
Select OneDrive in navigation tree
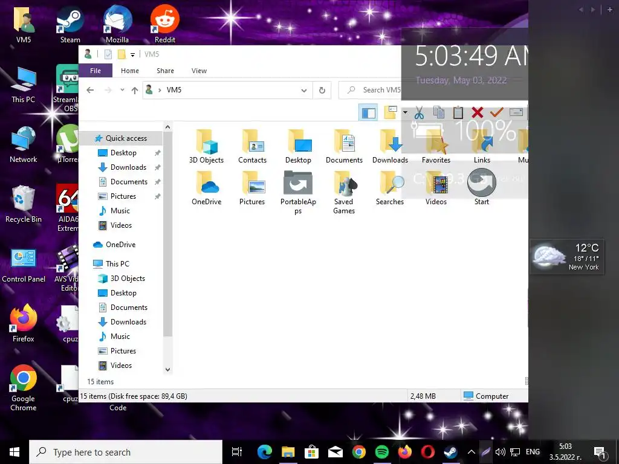(120, 245)
